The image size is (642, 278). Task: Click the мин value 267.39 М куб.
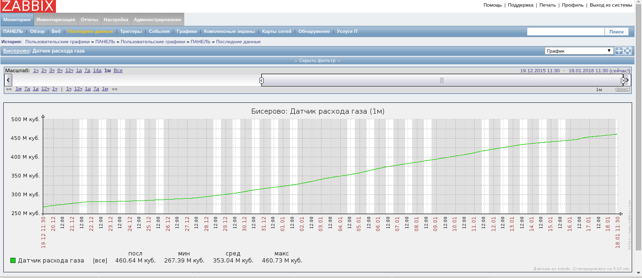[x=184, y=260]
